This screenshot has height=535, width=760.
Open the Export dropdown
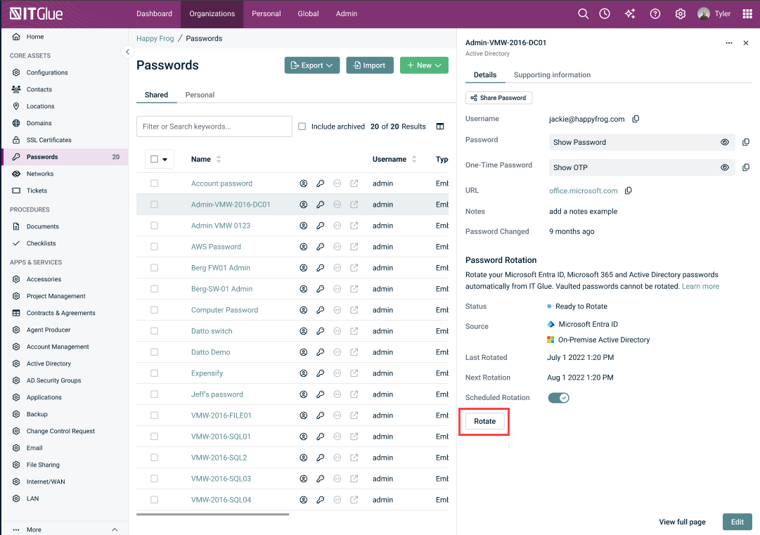(x=312, y=65)
